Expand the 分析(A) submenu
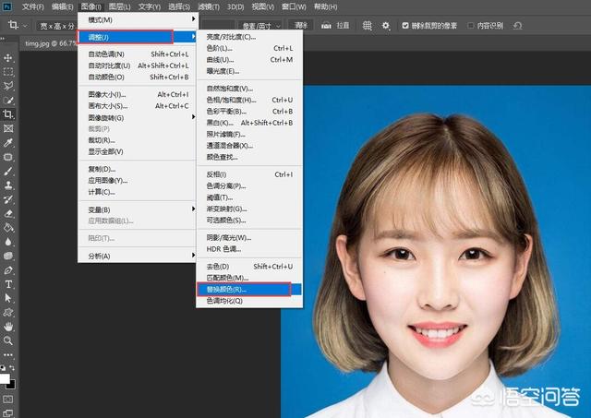The height and width of the screenshot is (418, 591). (x=137, y=257)
